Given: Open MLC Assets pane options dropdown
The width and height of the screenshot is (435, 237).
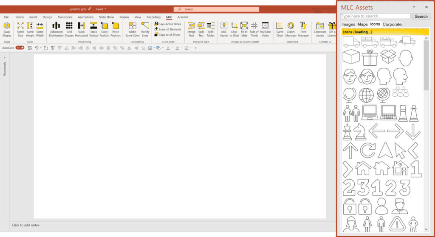Looking at the screenshot, I should pyautogui.click(x=415, y=7).
